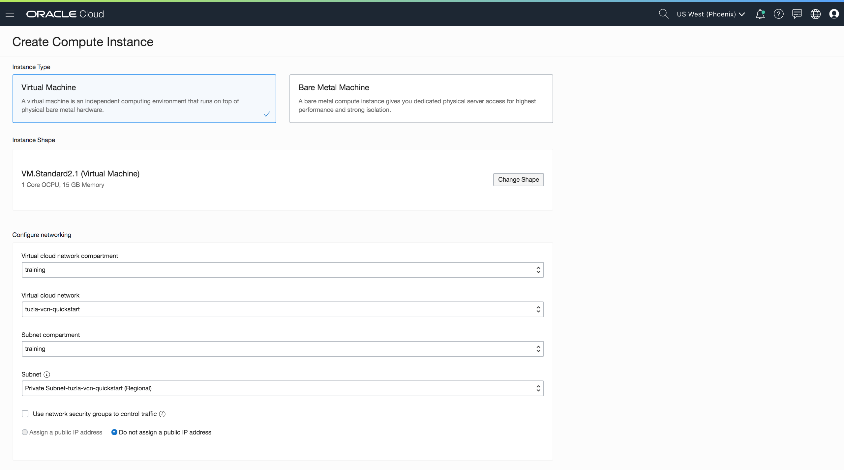
Task: Open the user profile avatar icon
Action: [834, 14]
